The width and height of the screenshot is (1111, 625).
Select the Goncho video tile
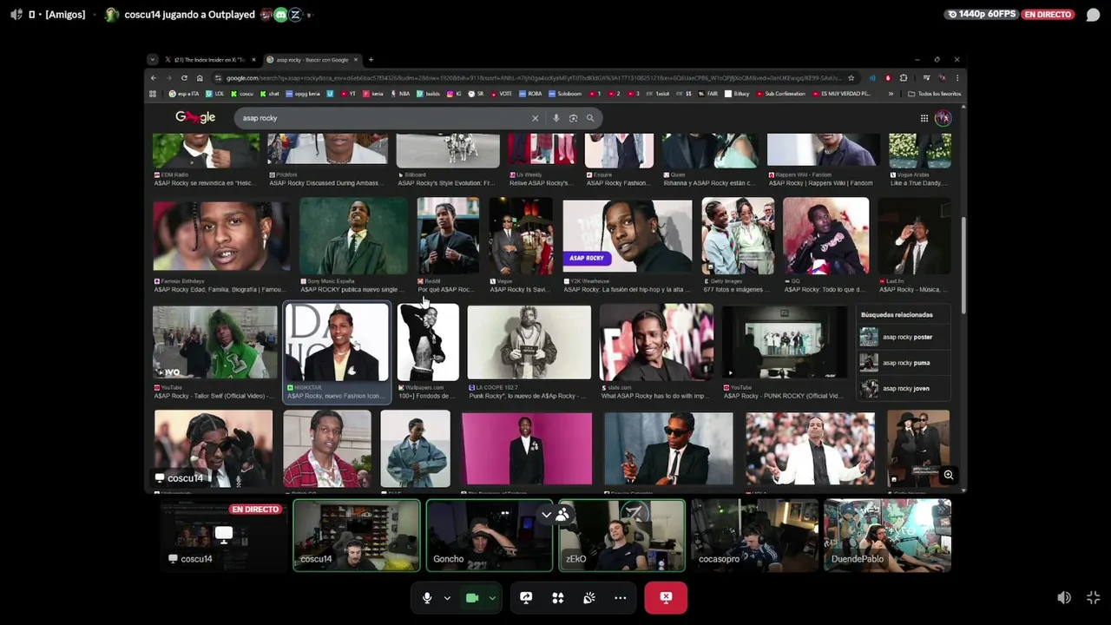coord(489,536)
